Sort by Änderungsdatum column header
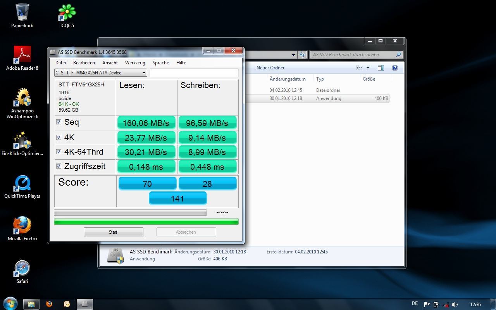 tap(288, 79)
